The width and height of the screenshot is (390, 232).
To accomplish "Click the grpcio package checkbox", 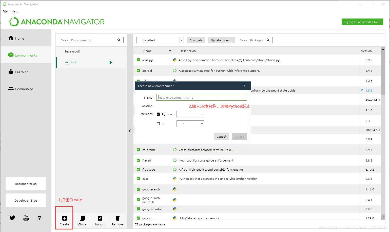I will [138, 218].
